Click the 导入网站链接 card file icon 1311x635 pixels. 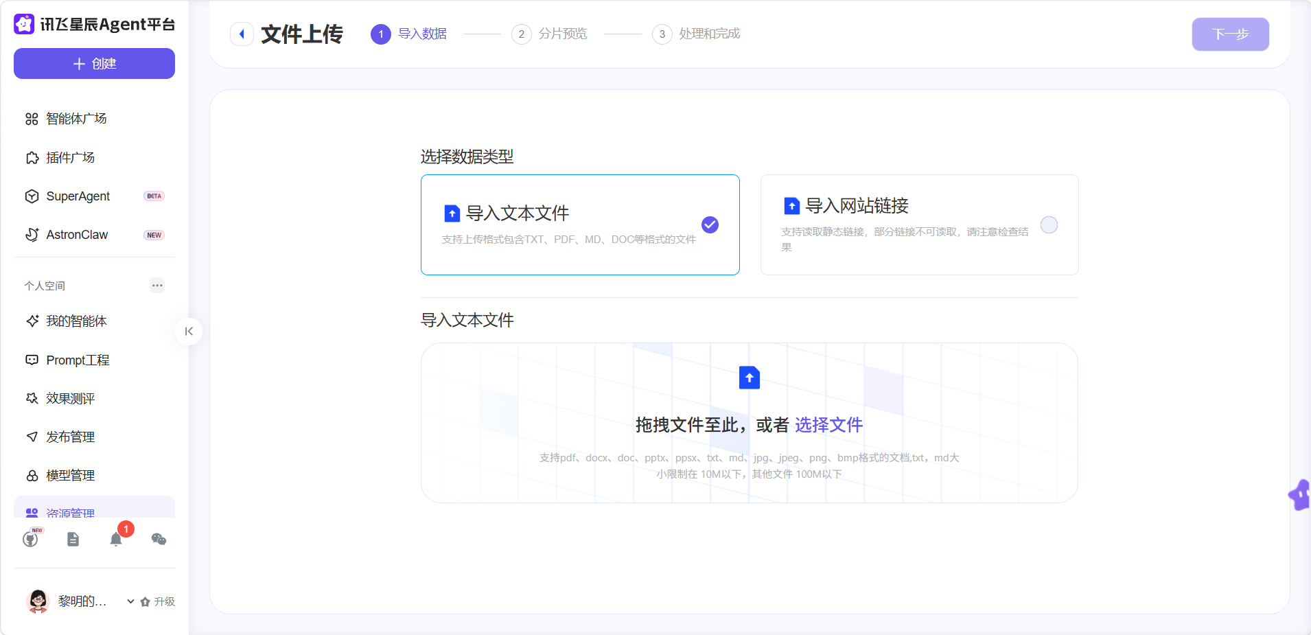click(x=791, y=206)
